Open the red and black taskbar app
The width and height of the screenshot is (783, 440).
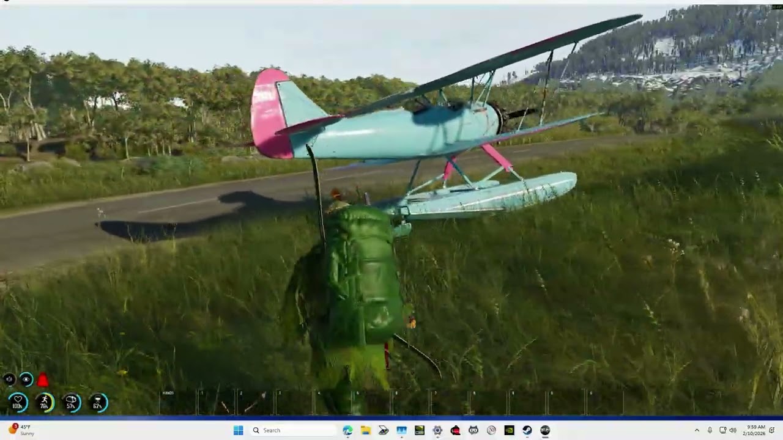(455, 430)
